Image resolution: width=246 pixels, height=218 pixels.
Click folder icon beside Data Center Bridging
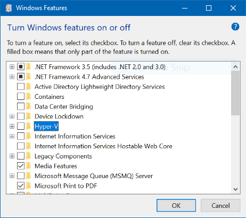point(28,106)
